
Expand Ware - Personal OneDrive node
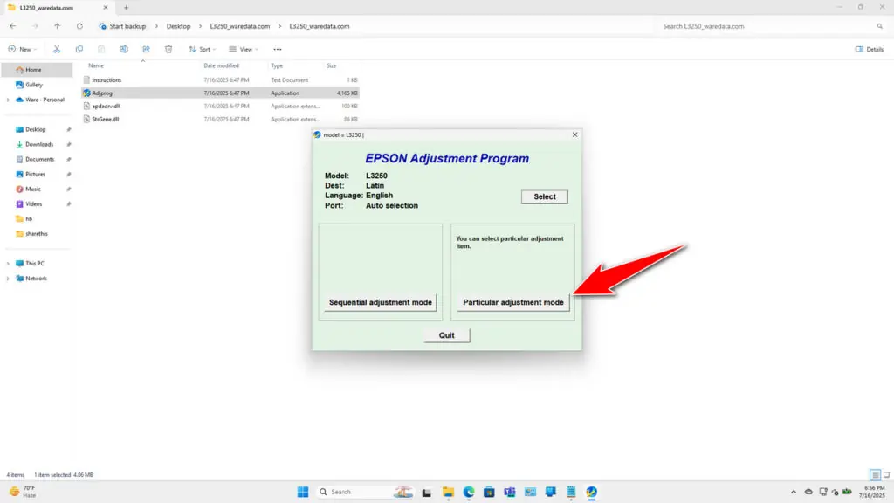[x=8, y=100]
